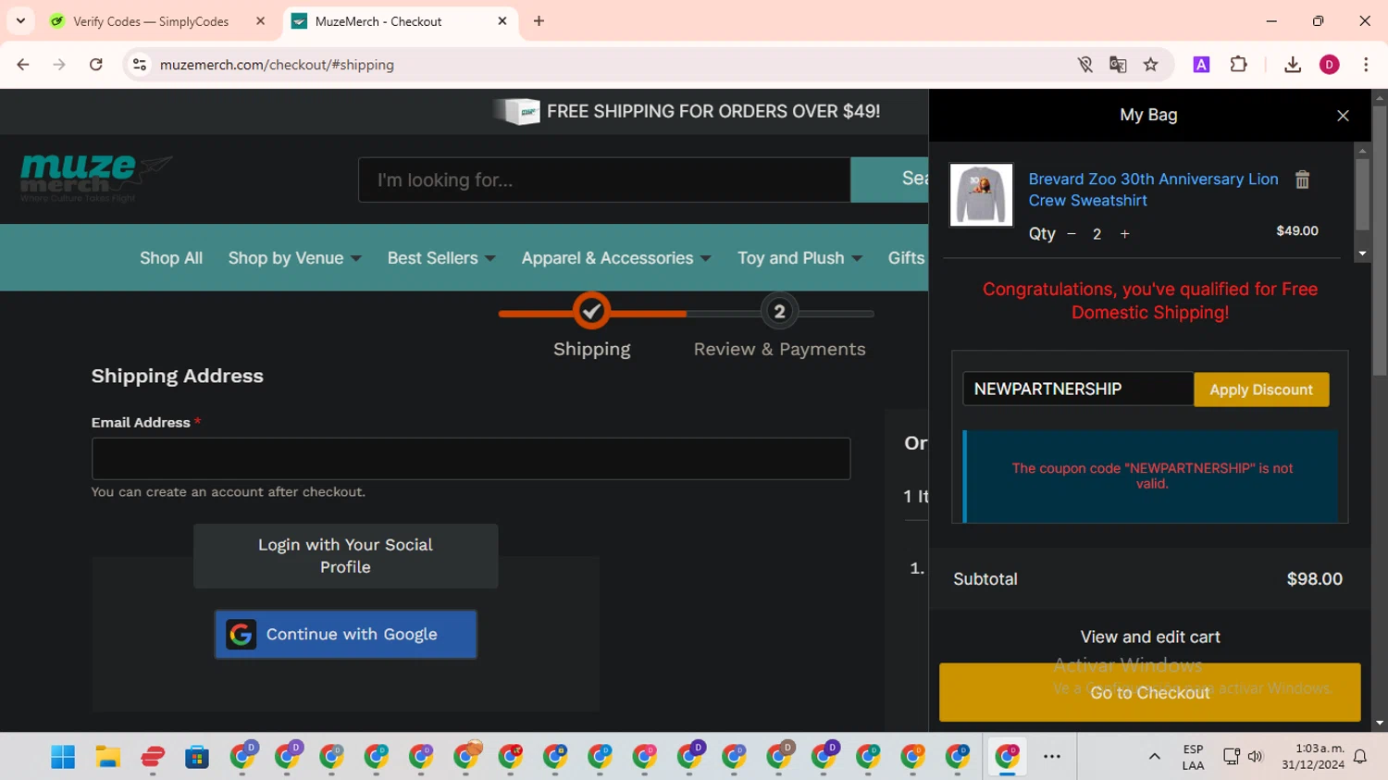Click the Shipping step checkmark

tap(592, 311)
